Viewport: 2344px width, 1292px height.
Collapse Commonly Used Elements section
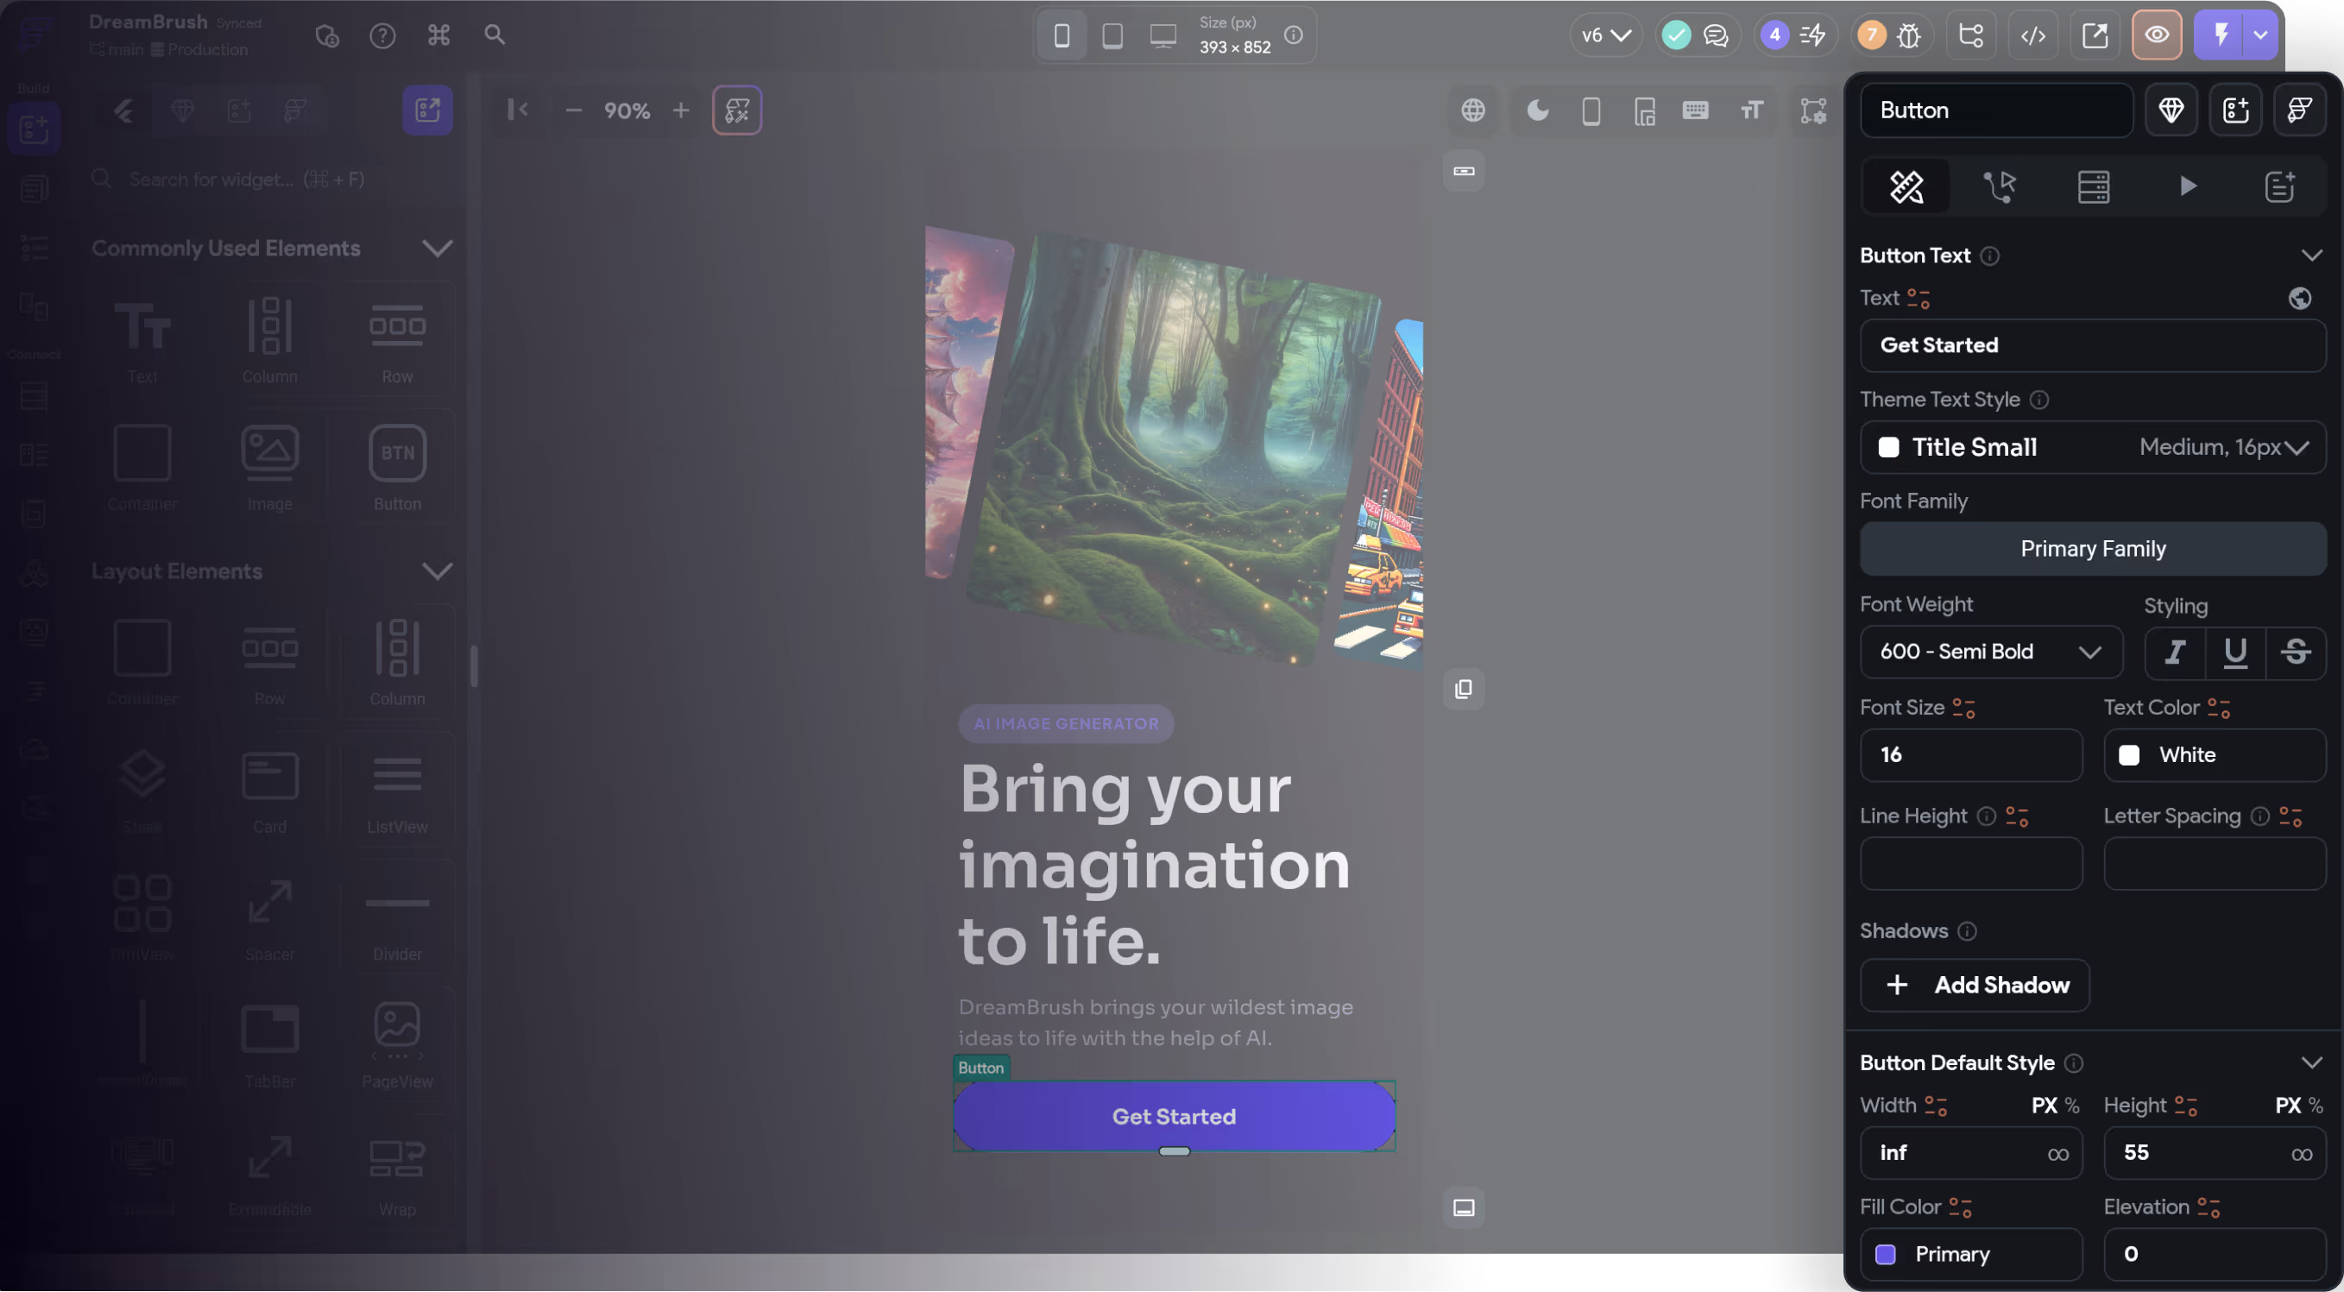pyautogui.click(x=438, y=249)
